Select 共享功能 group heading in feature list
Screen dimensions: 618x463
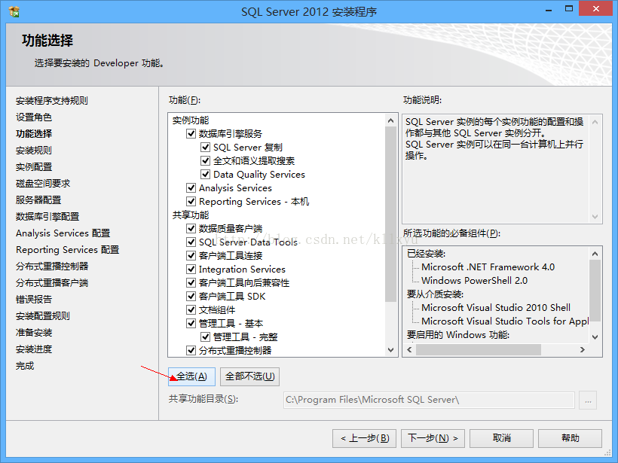coord(191,215)
